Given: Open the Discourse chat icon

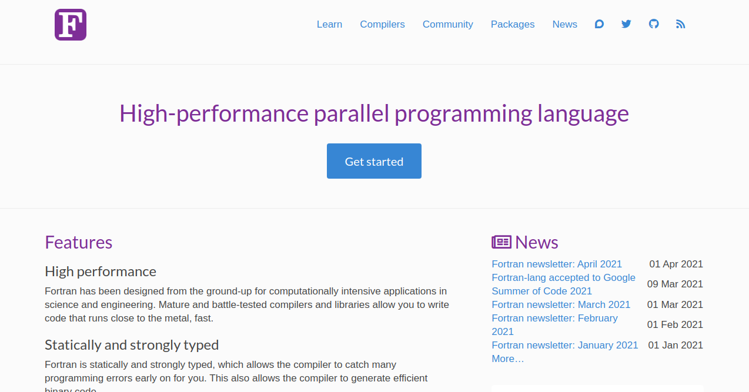Looking at the screenshot, I should (x=599, y=24).
